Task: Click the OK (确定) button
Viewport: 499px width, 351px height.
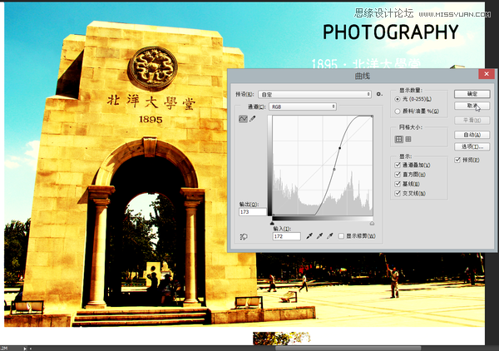Action: point(472,94)
